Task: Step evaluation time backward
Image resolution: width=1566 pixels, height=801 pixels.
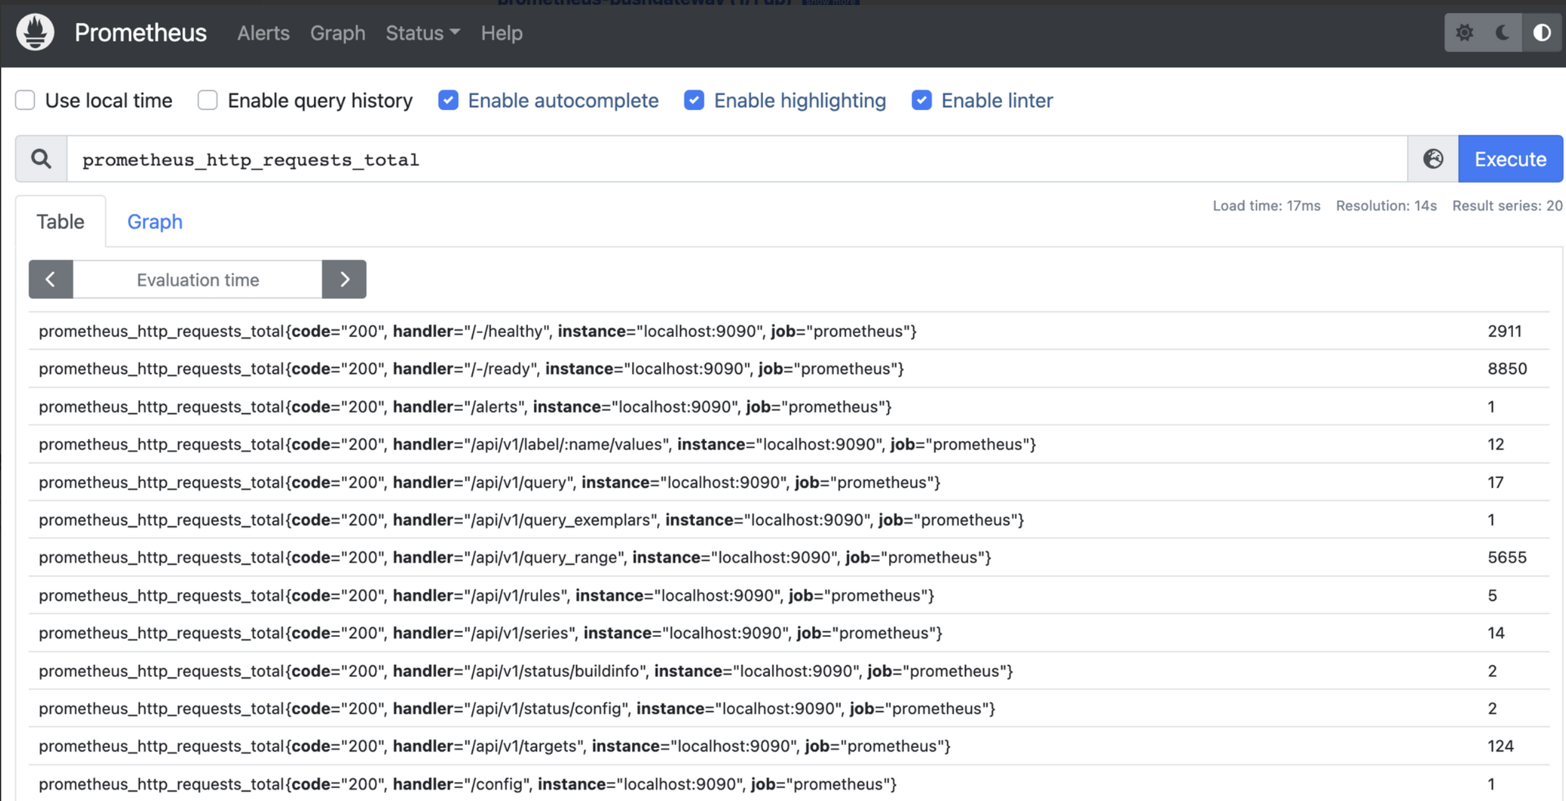Action: tap(51, 279)
